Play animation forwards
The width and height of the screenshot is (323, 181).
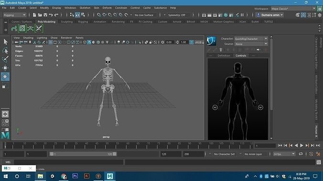(301, 145)
